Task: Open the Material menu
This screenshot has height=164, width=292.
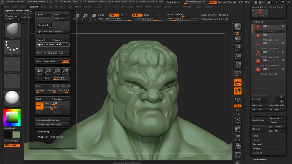Action: [98, 7]
